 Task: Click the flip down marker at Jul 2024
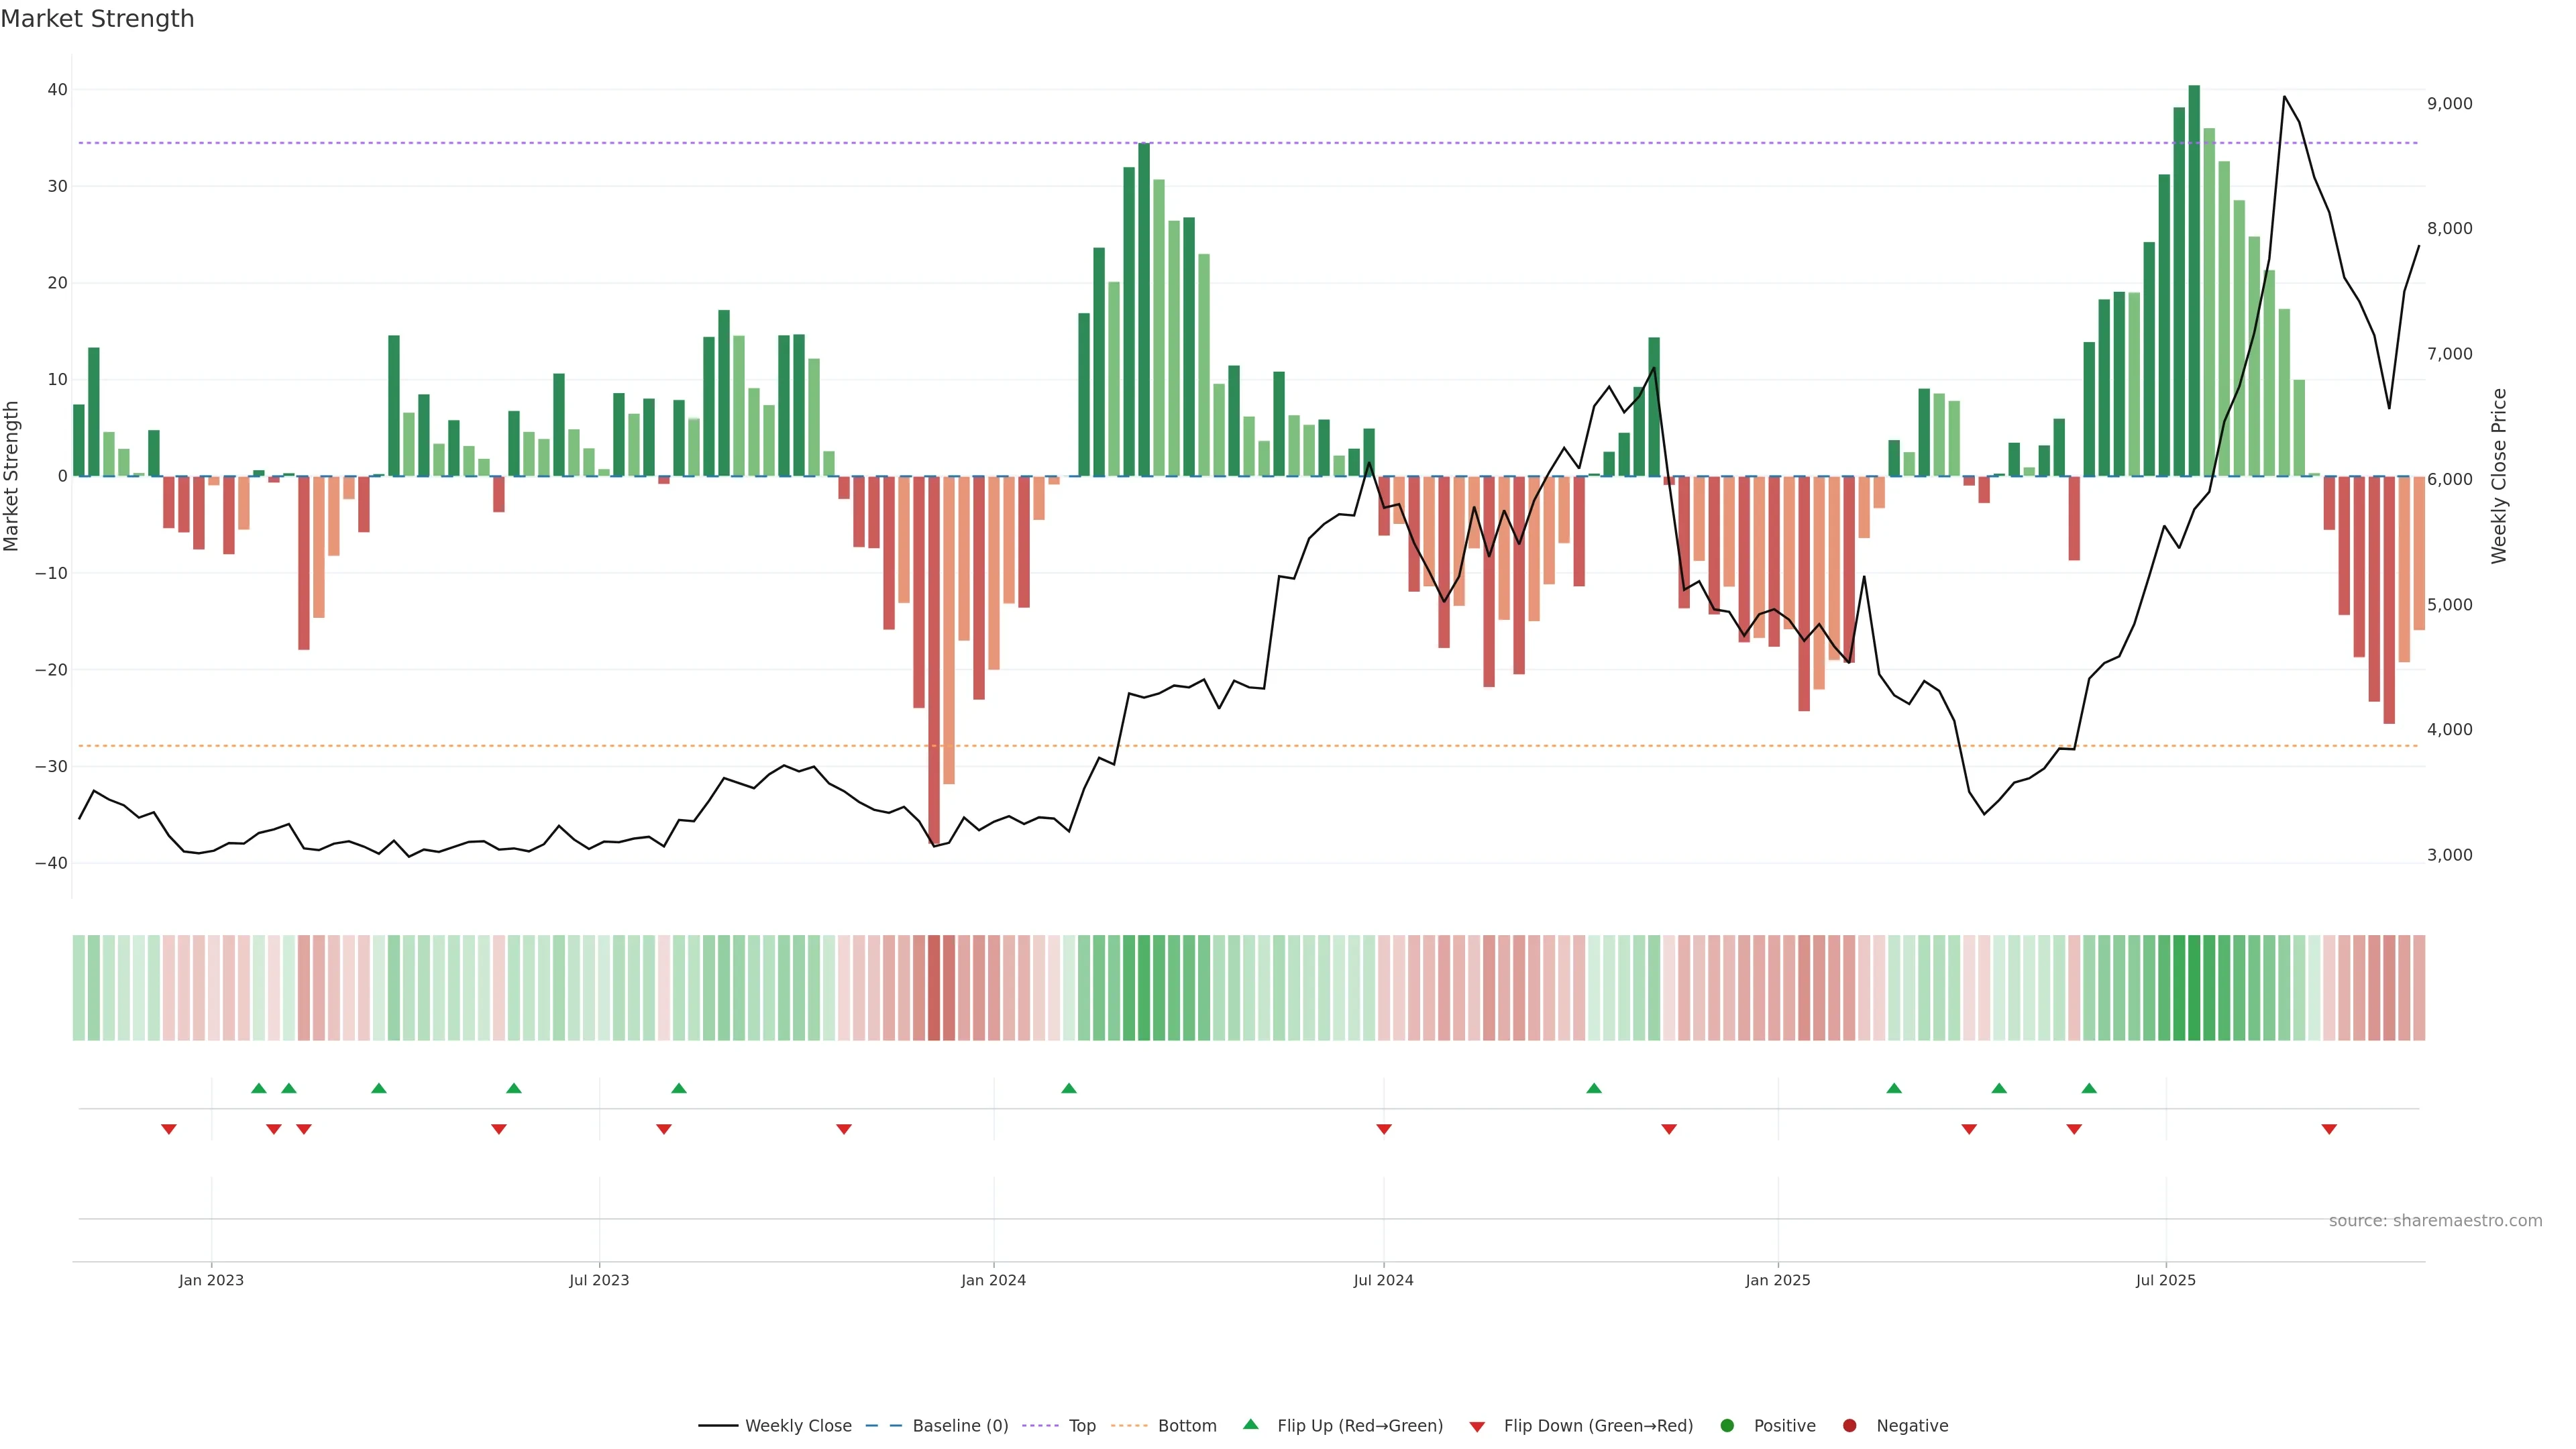pos(1384,1129)
